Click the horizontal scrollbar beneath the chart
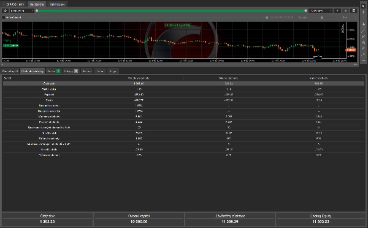The height and width of the screenshot is (228, 368). tap(180, 64)
